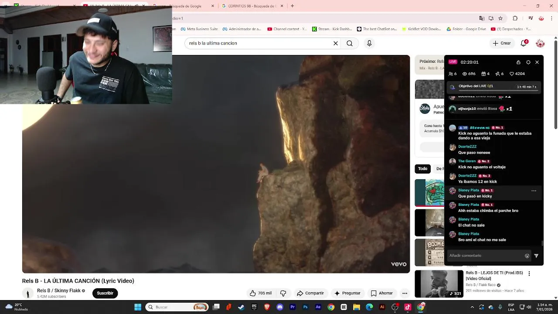Image resolution: width=558 pixels, height=314 pixels.
Task: Open Epic Games Launcher from the taskbar
Action: [254, 307]
